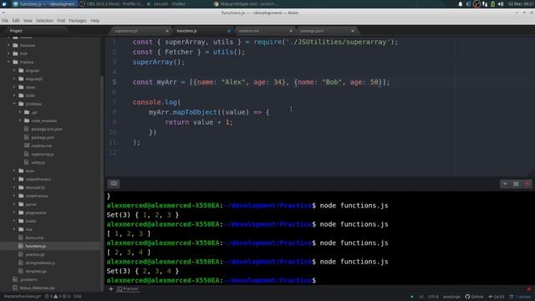Open superarray.js in the tree view
Viewport: 535px width, 301px height.
(43, 154)
